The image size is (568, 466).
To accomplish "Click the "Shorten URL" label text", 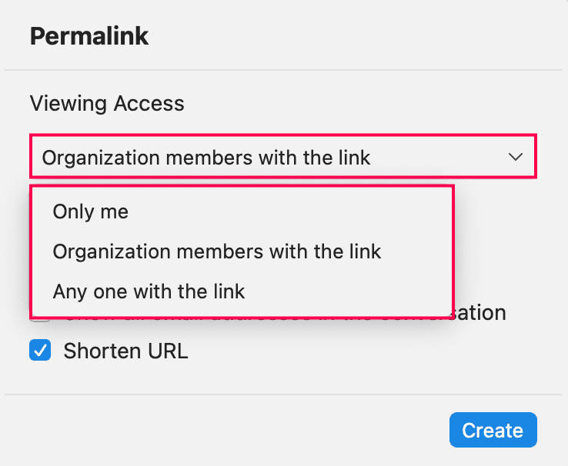I will click(x=125, y=351).
